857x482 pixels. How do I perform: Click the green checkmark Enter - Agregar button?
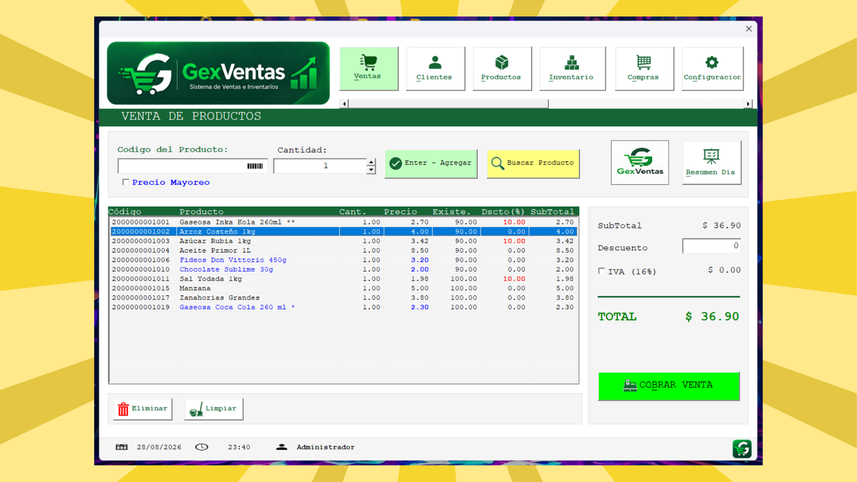(x=431, y=163)
